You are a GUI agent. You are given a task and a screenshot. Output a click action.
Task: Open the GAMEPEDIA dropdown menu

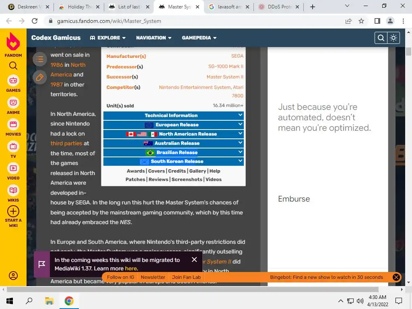(x=199, y=38)
